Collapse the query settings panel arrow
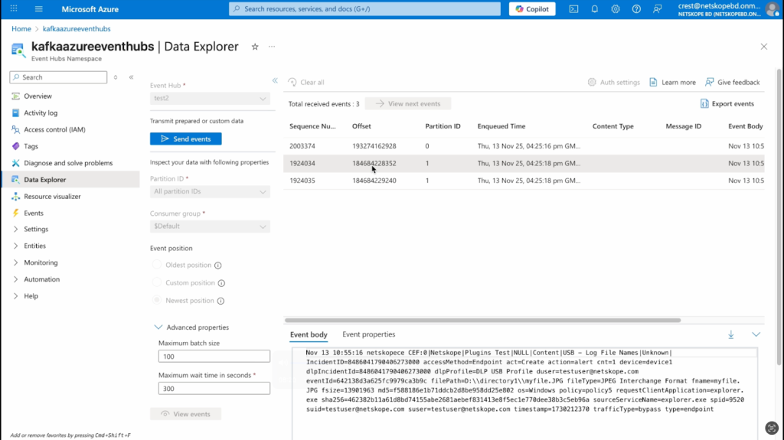Screen dimensions: 784x440 click(275, 80)
